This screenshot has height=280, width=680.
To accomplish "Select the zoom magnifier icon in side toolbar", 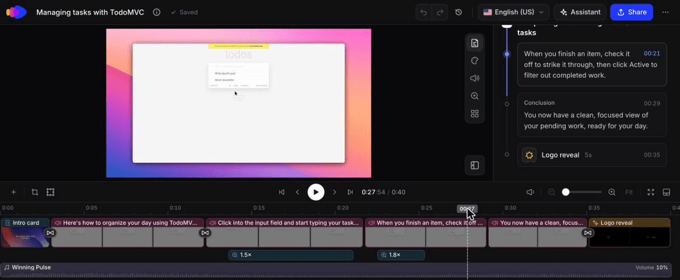I will coord(475,96).
